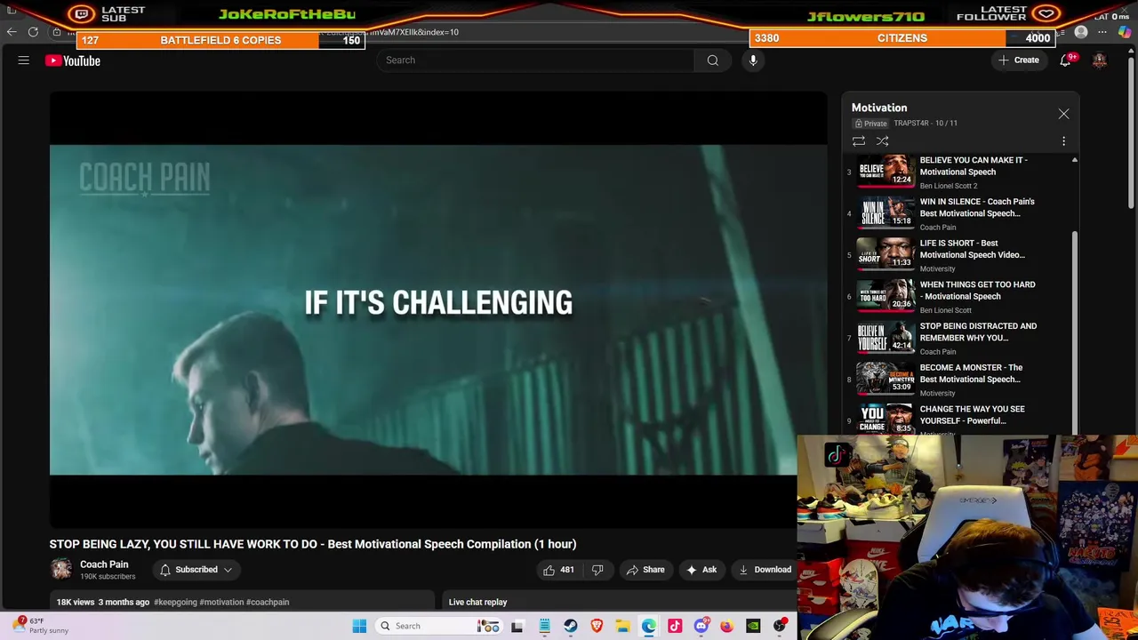Select WHEN THINGS GET TOO HARD video
This screenshot has height=640, width=1138.
coord(960,297)
